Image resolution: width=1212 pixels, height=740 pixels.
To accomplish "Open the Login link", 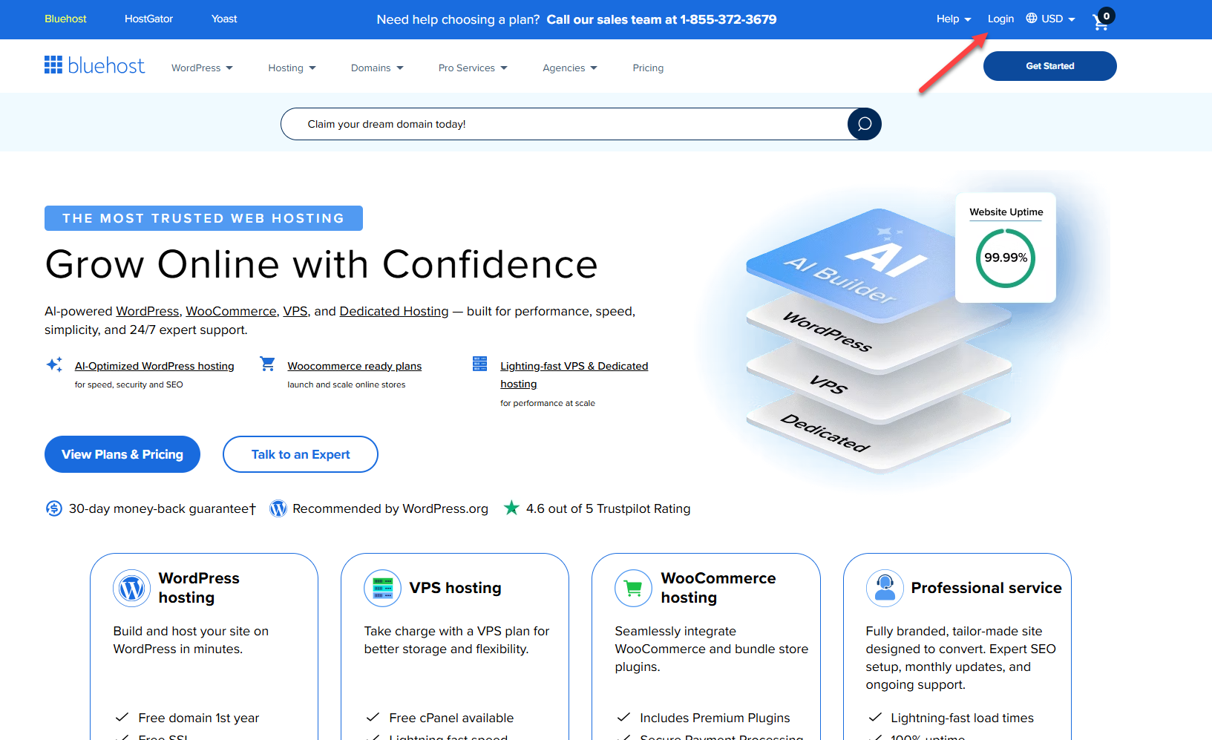I will (1000, 19).
